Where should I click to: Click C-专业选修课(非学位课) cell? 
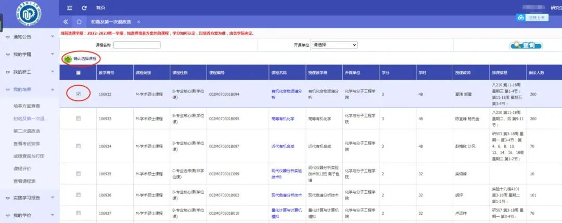click(188, 174)
